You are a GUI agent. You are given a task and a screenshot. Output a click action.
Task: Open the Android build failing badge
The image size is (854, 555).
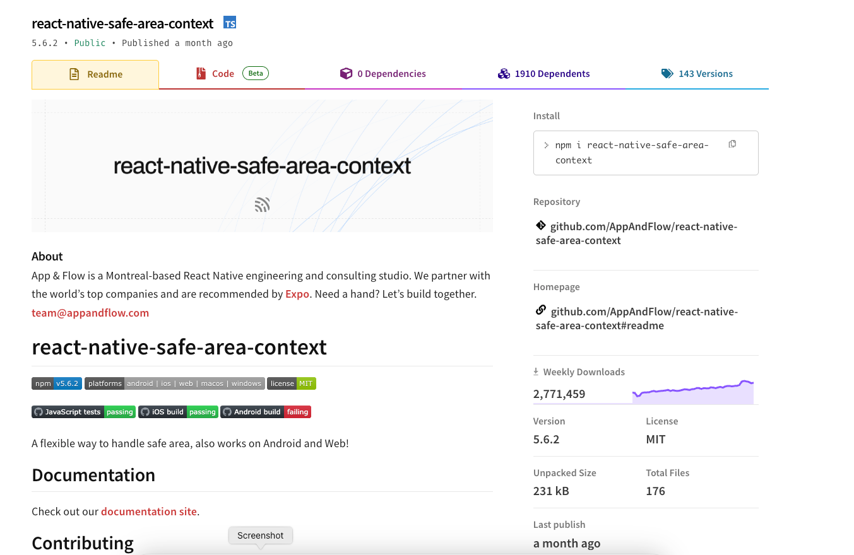[266, 412]
